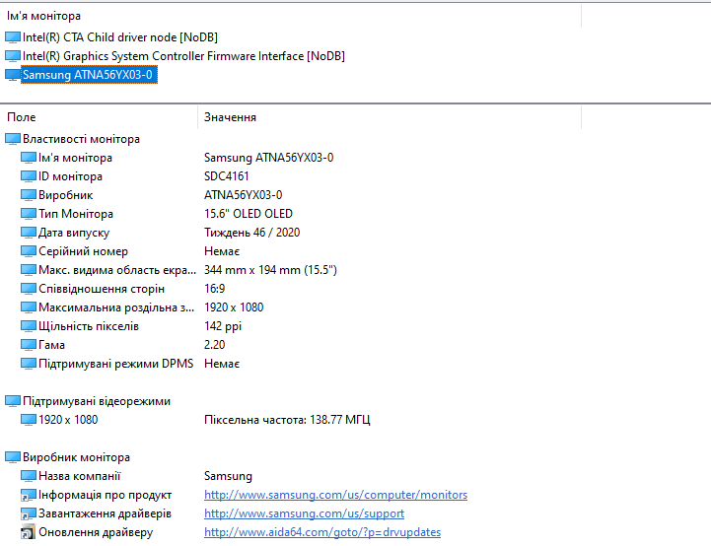The image size is (711, 546).
Task: Click icon of the Співвідношення сторін row
Action: click(x=29, y=289)
